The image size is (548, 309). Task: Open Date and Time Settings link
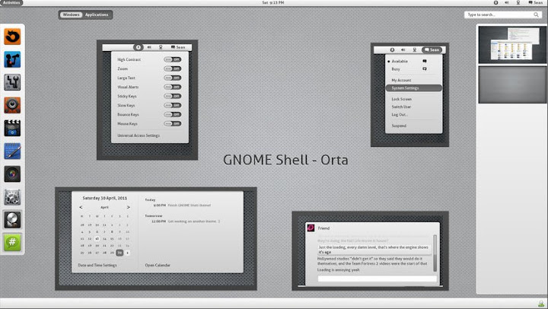point(97,266)
